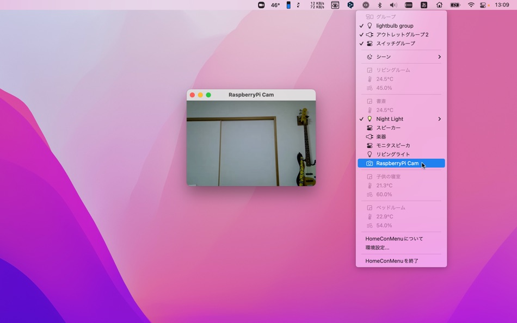Viewport: 517px width, 323px height.
Task: Open the Japanese input source menu
Action: click(424, 5)
